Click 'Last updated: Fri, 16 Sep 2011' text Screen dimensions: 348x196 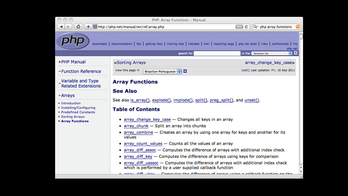273,70
